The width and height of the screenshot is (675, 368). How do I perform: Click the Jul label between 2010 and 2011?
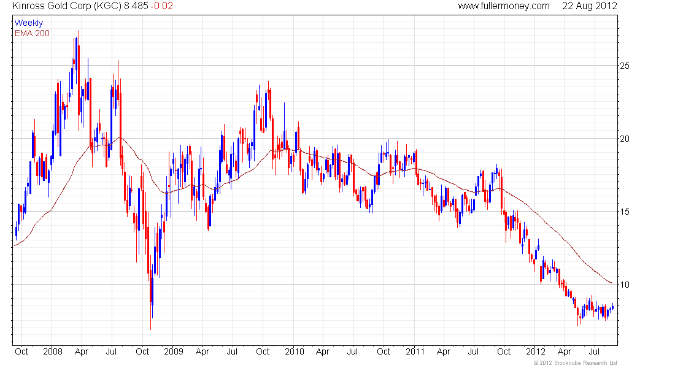pos(353,351)
